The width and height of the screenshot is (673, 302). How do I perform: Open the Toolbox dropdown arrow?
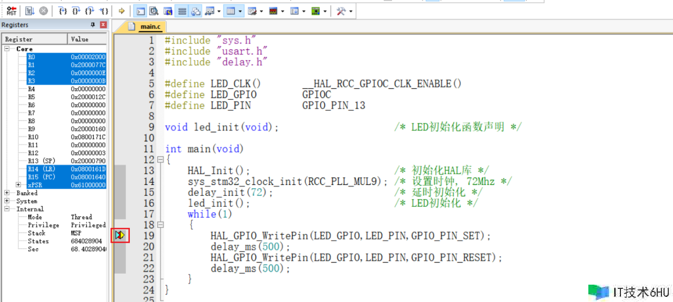click(x=351, y=11)
